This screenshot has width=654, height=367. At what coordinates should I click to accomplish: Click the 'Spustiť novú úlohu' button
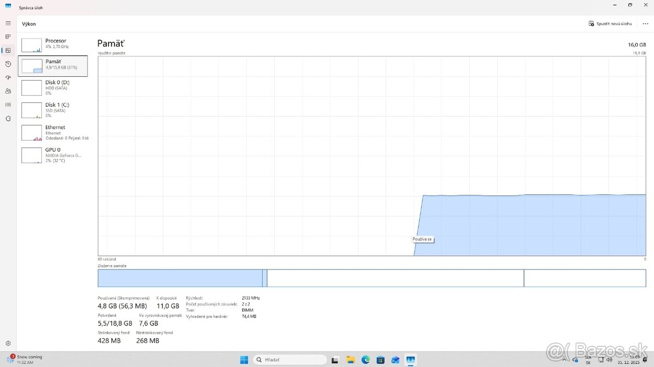(610, 24)
